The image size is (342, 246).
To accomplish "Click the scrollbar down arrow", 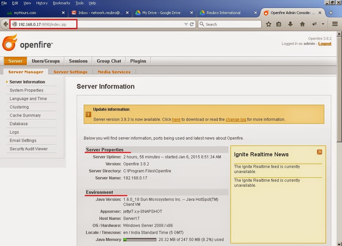I will tap(339, 244).
